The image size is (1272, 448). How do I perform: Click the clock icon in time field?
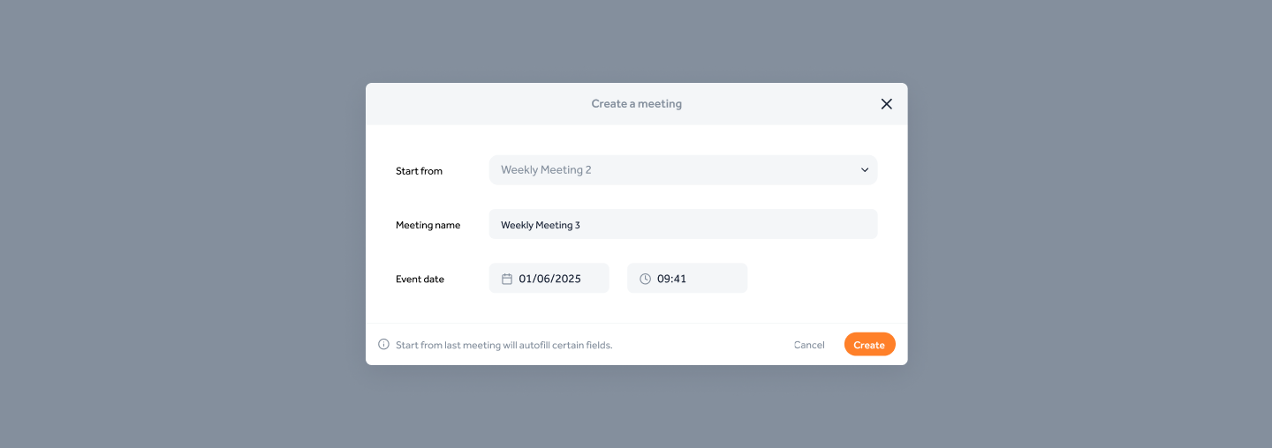(645, 279)
